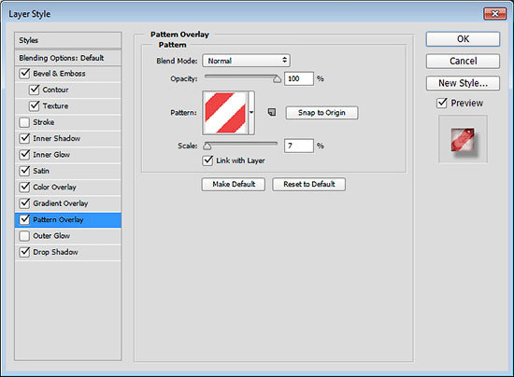The height and width of the screenshot is (377, 514).
Task: Click the OK button
Action: [463, 39]
